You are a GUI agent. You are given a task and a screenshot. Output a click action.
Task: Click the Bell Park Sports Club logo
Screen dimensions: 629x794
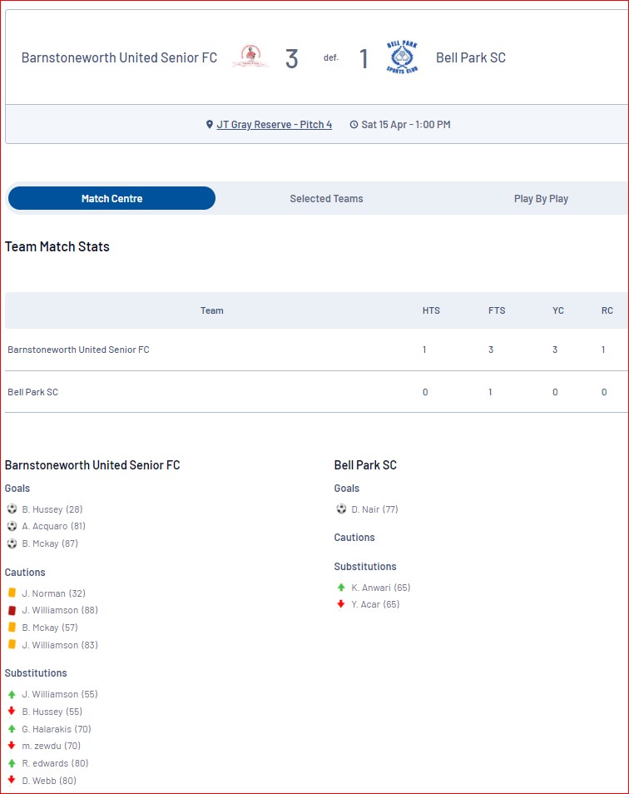tap(403, 57)
